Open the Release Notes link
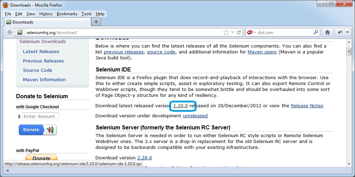355x177 pixels. click(307, 106)
